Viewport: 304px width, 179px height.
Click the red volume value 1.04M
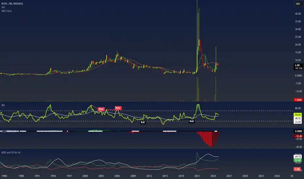pos(298,100)
